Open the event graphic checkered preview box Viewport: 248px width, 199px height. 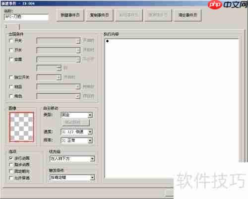pyautogui.click(x=22, y=127)
